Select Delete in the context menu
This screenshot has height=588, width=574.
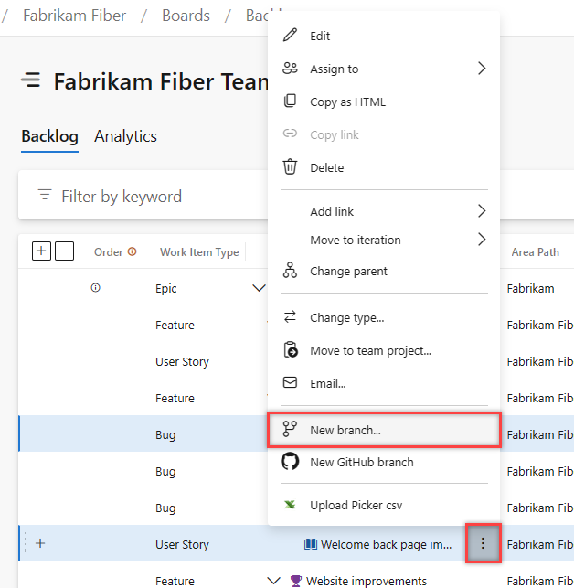(384, 167)
